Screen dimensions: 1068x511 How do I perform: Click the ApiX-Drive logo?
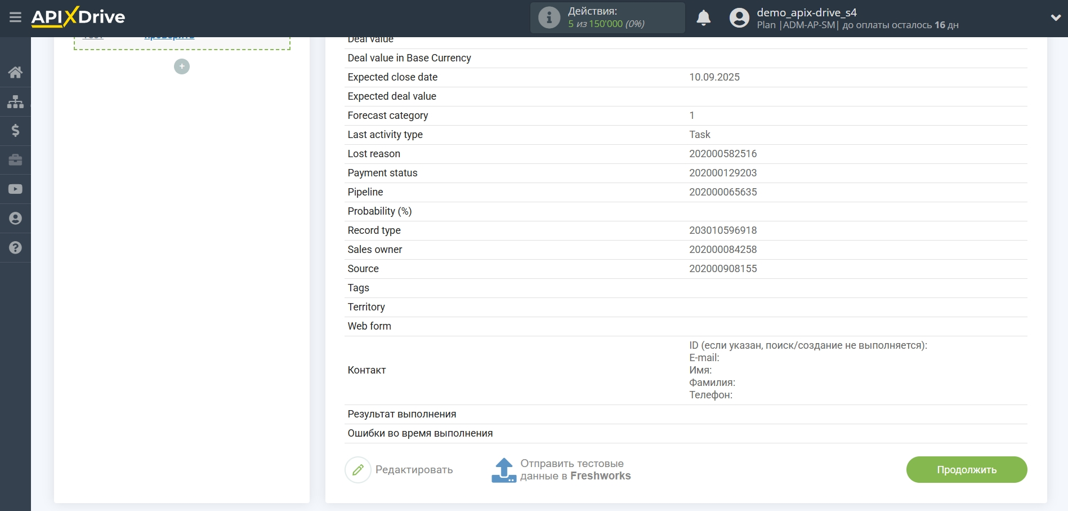[78, 17]
